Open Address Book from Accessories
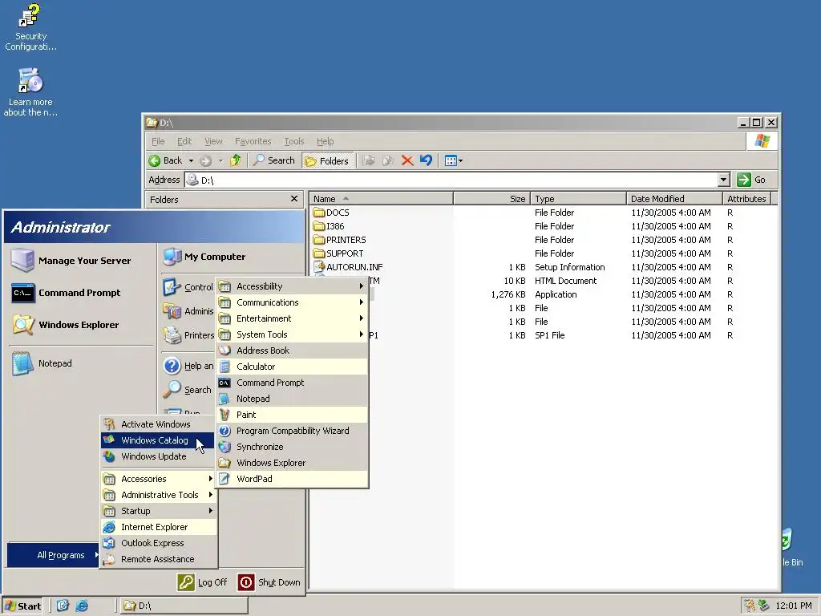This screenshot has width=821, height=616. tap(292, 351)
